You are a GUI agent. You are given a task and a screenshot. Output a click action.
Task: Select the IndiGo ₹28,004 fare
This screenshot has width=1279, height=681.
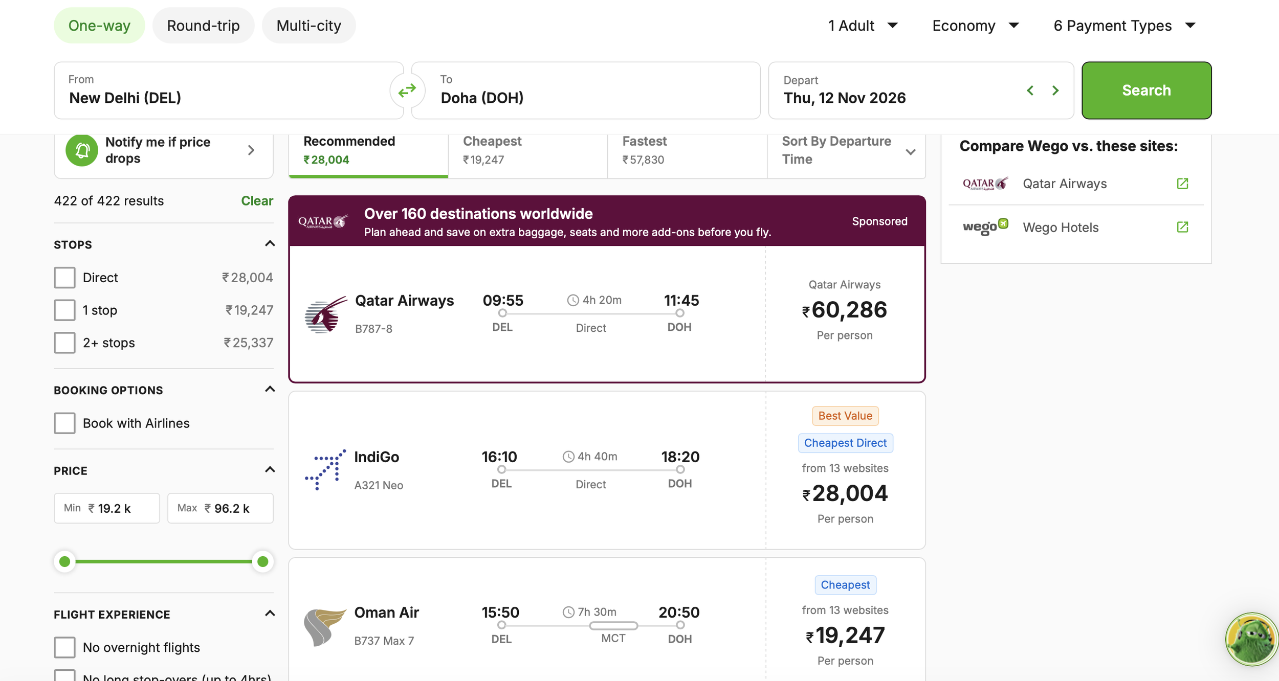click(x=845, y=493)
